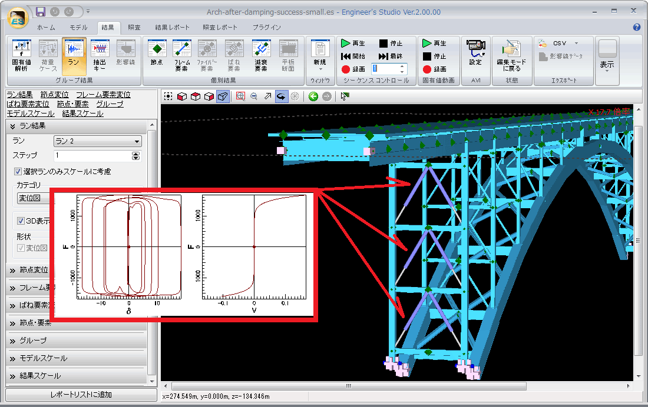This screenshot has width=648, height=407.
Task: Switch to the 照査 tab
Action: coord(134,27)
